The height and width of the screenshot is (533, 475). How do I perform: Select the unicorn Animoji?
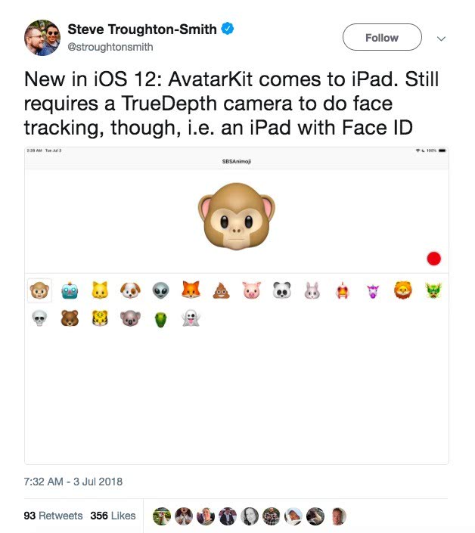(x=372, y=290)
